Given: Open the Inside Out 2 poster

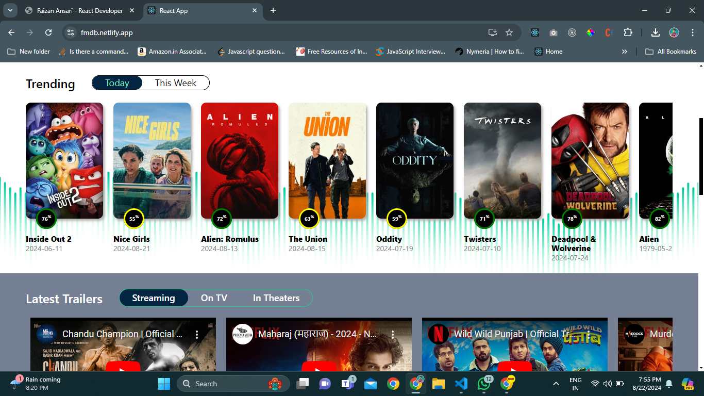Looking at the screenshot, I should [64, 160].
